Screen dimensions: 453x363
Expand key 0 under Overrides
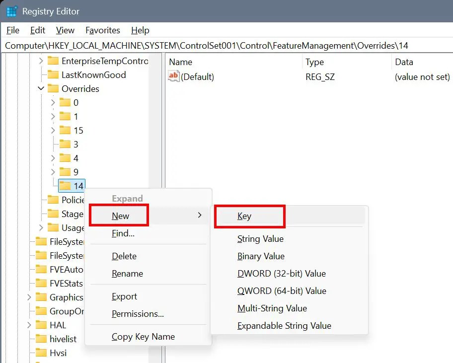point(53,102)
